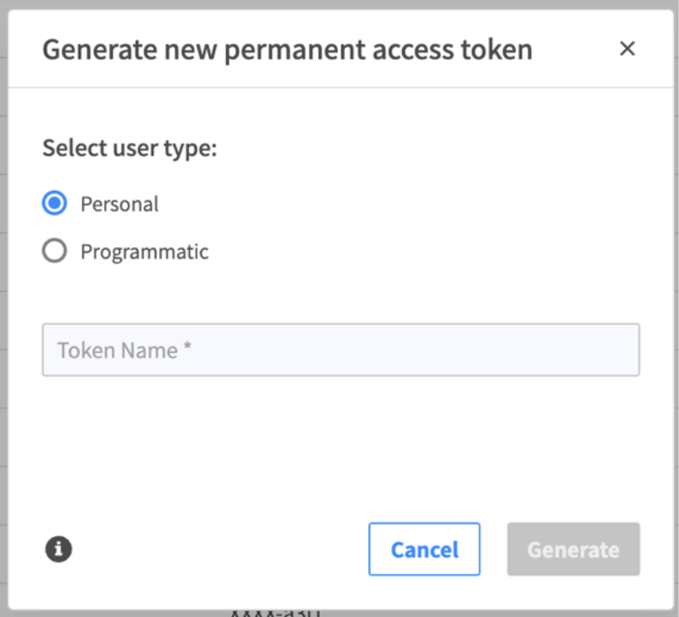Abort token creation with Cancel
679x617 pixels.
click(424, 549)
